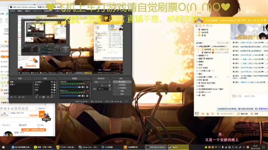Open the 场景集合 menu in OBS
The width and height of the screenshot is (268, 150).
[48, 11]
